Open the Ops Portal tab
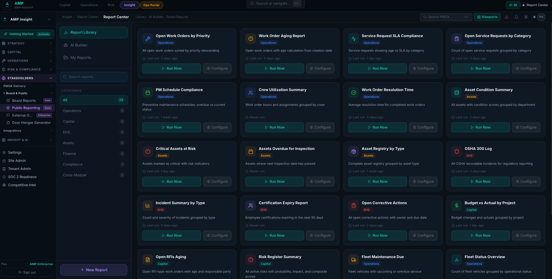Screen dimensions: 552x279 151,5
